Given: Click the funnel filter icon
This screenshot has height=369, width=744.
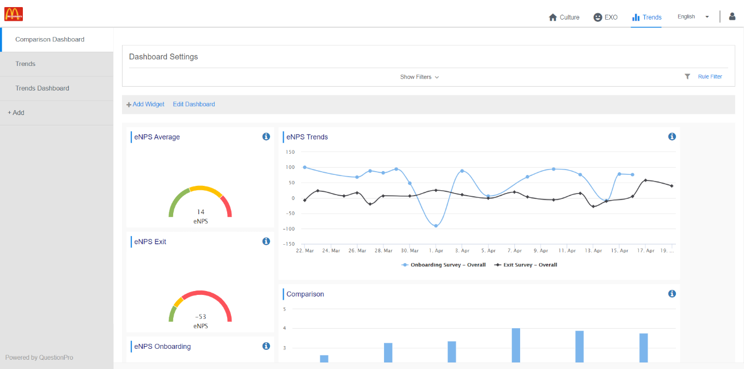Looking at the screenshot, I should point(687,77).
